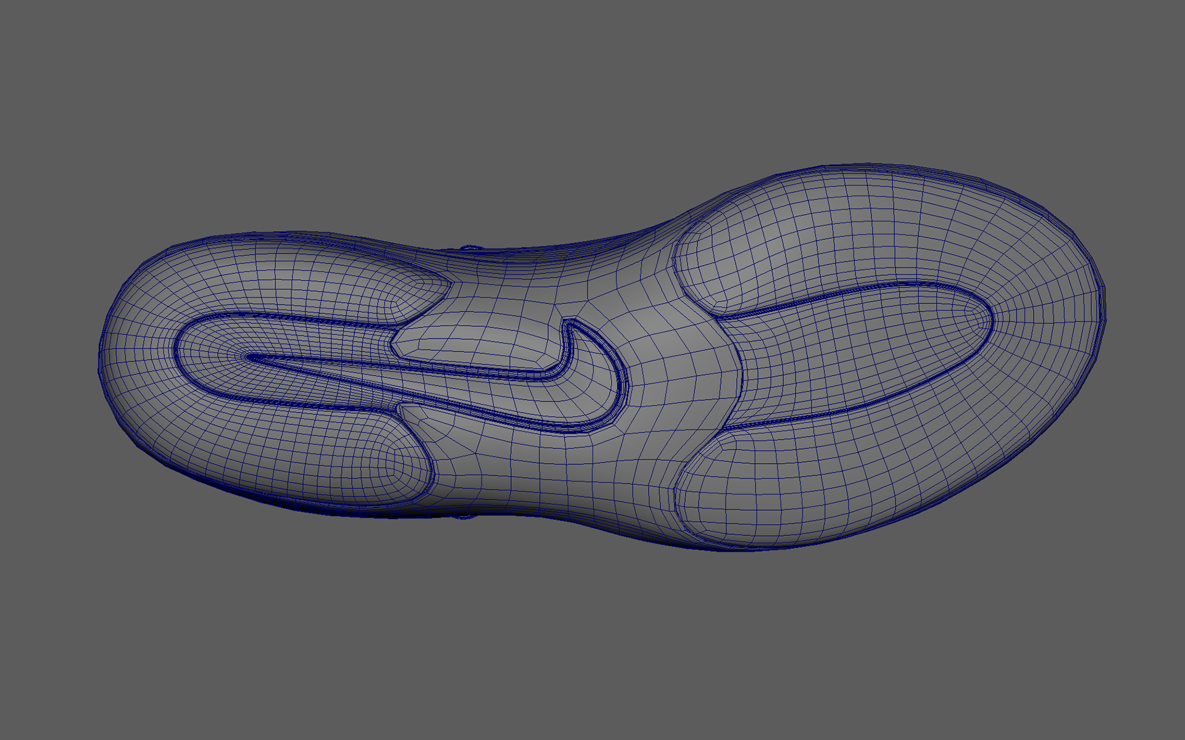Click the heel's rear outer rim
1185x740 pixels.
tap(101, 364)
